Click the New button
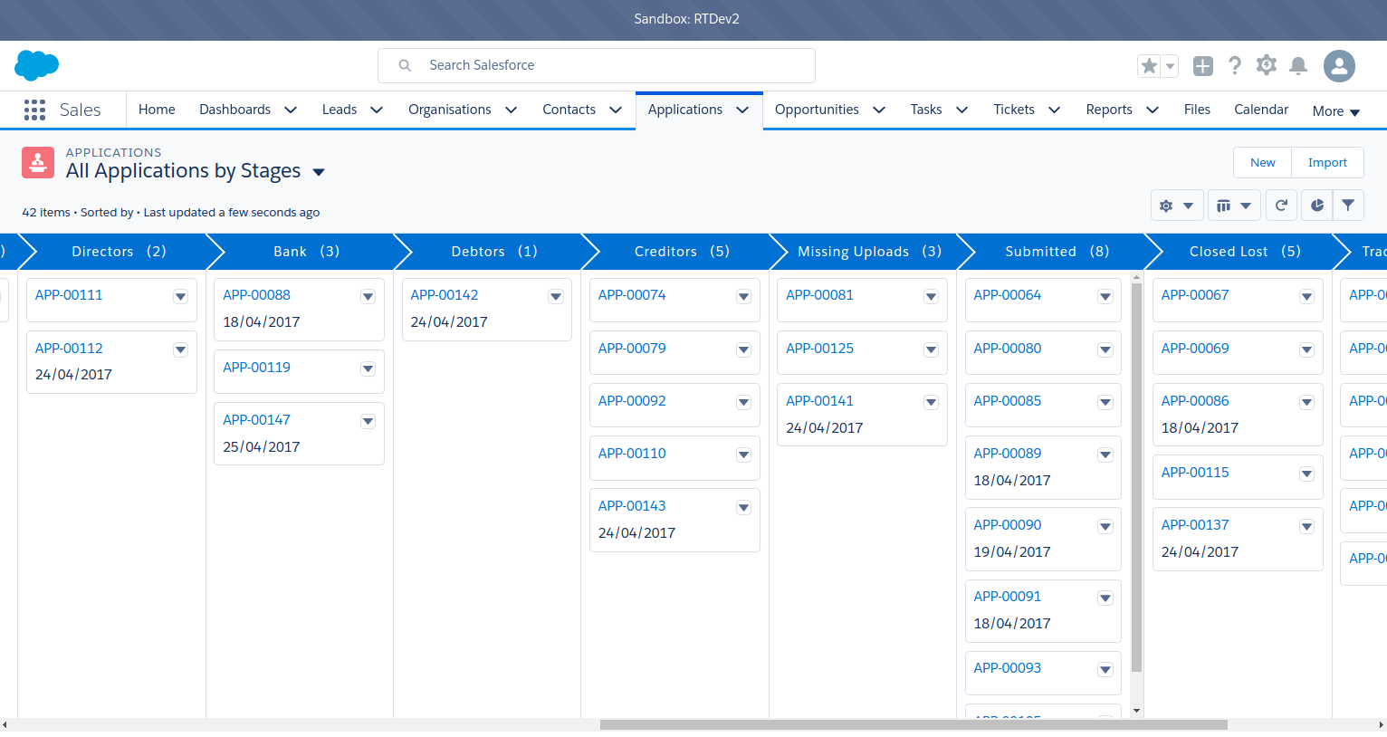Screen dimensions: 1387x737 1262,163
